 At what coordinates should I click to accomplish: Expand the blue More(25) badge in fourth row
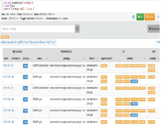pos(134,104)
